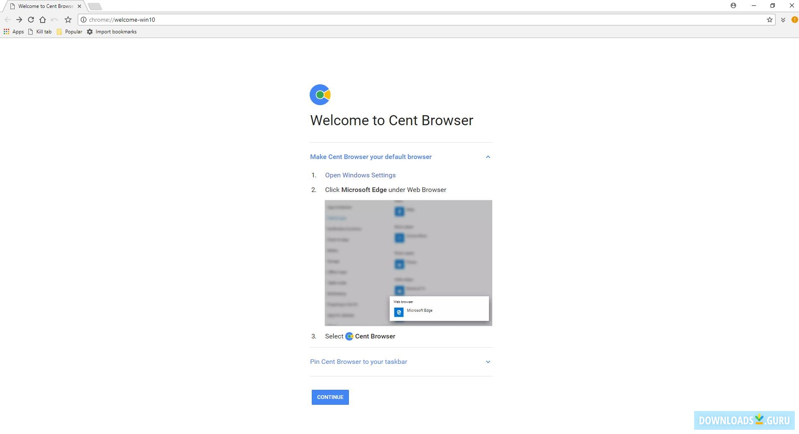
Task: Open the Apps shortcut in the bookmarks bar
Action: (14, 32)
